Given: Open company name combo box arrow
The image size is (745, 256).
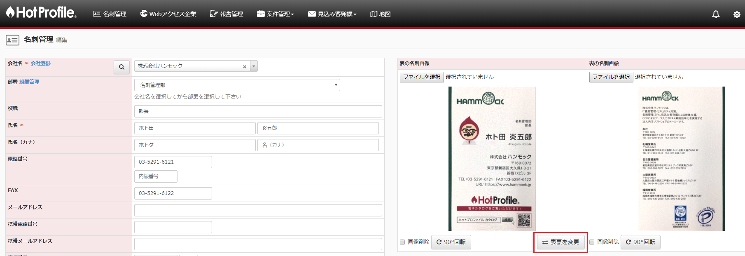Looking at the screenshot, I should [254, 66].
